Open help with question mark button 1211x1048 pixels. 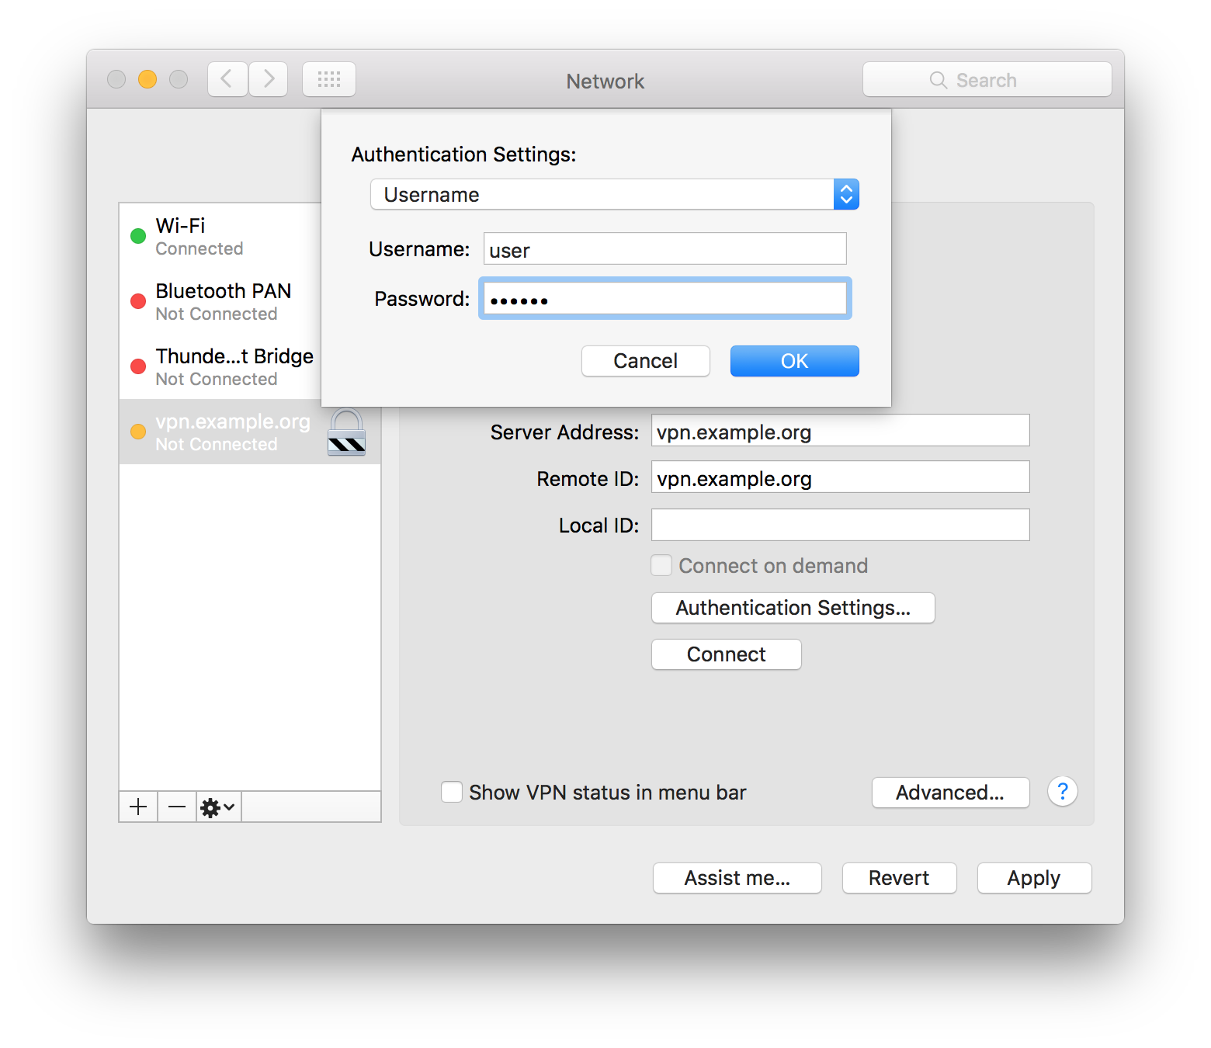coord(1062,792)
